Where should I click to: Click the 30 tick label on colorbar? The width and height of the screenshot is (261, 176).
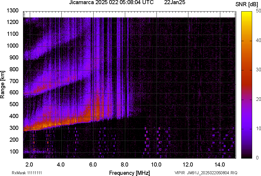pyautogui.click(x=258, y=70)
